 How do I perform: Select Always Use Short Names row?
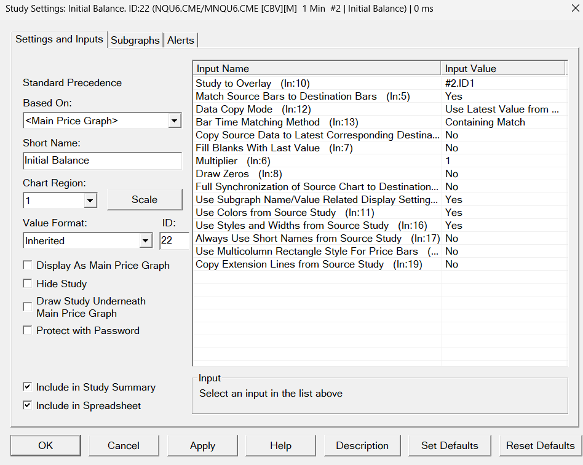(380, 238)
